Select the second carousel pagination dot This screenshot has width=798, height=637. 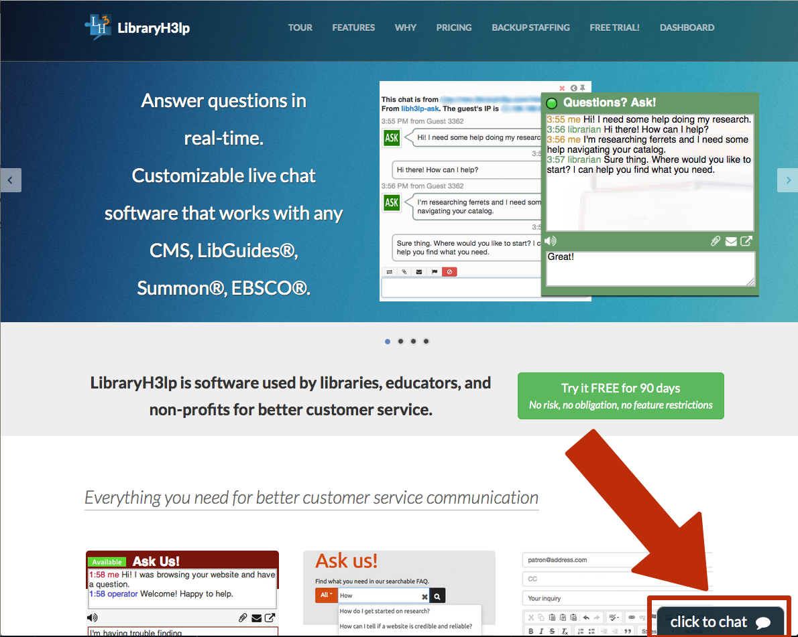pyautogui.click(x=400, y=341)
